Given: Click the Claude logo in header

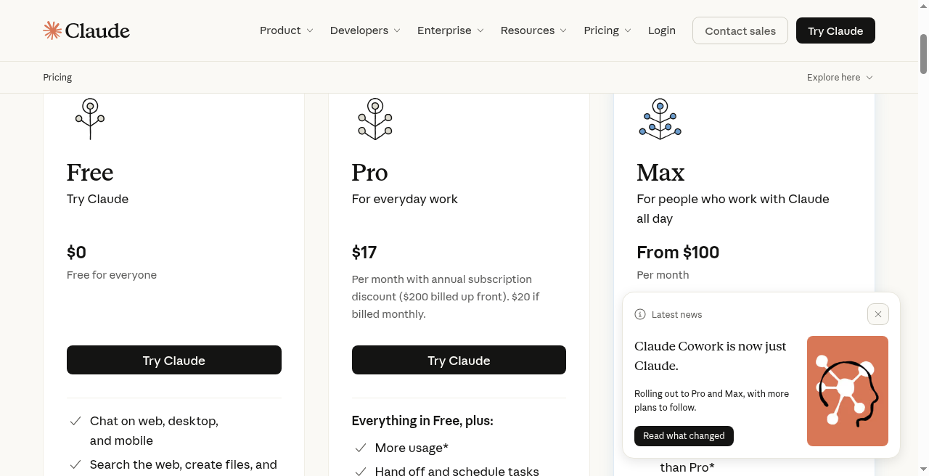Looking at the screenshot, I should click(x=86, y=30).
